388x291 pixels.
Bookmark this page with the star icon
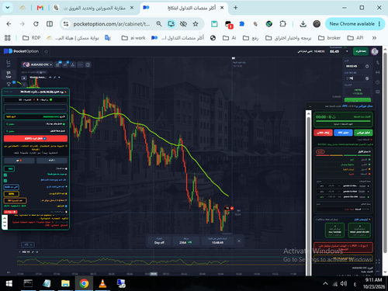coord(196,24)
